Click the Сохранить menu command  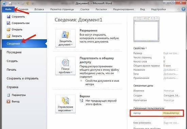point(18,17)
